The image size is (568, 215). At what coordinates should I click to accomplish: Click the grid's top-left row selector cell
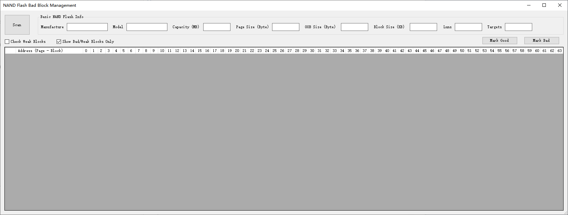tap(10, 51)
